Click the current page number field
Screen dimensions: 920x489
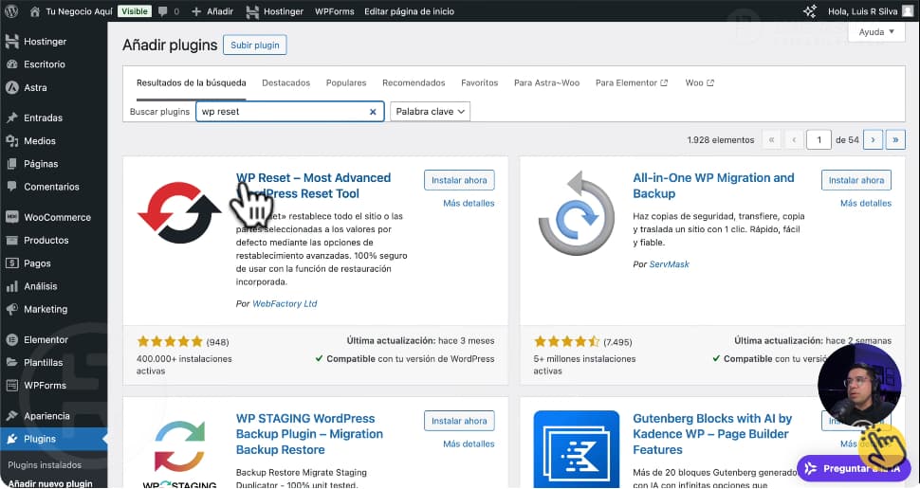[819, 139]
